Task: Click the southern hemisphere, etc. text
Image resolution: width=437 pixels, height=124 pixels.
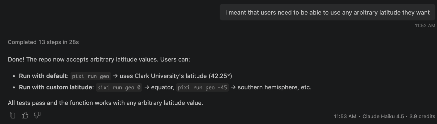Action: click(274, 87)
